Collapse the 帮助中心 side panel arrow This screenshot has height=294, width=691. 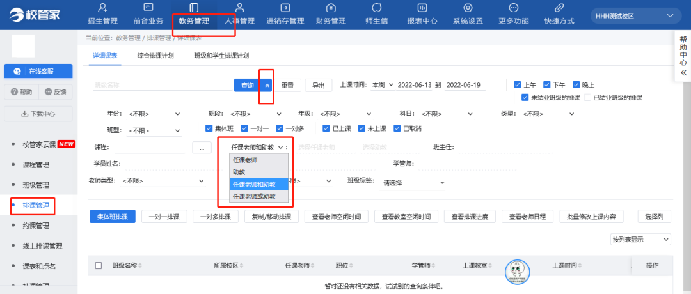683,72
